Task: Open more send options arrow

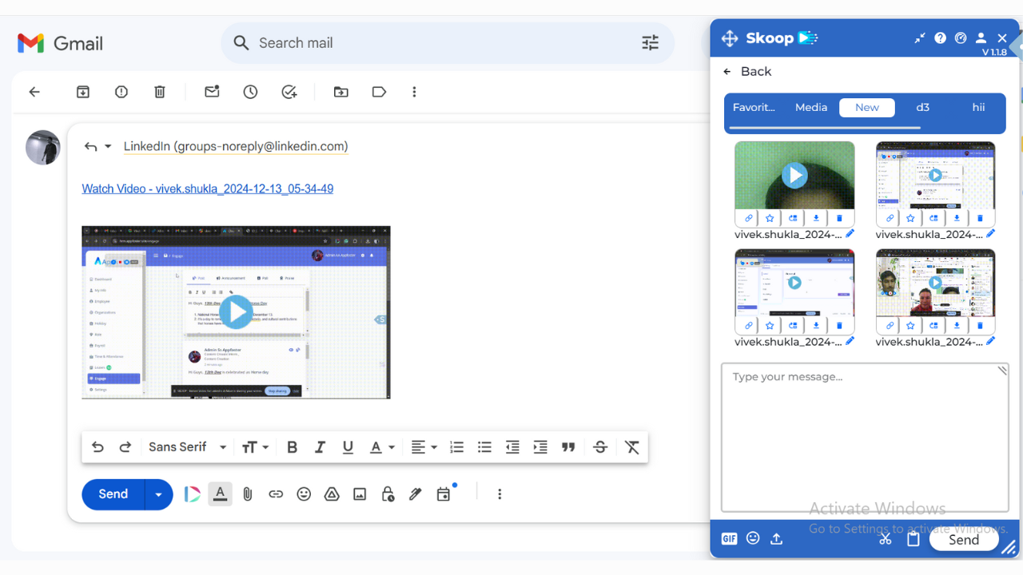Action: click(158, 494)
